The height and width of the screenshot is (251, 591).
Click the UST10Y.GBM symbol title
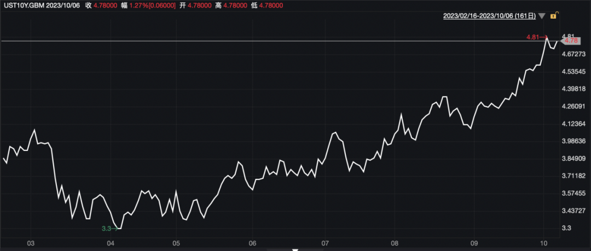point(24,5)
